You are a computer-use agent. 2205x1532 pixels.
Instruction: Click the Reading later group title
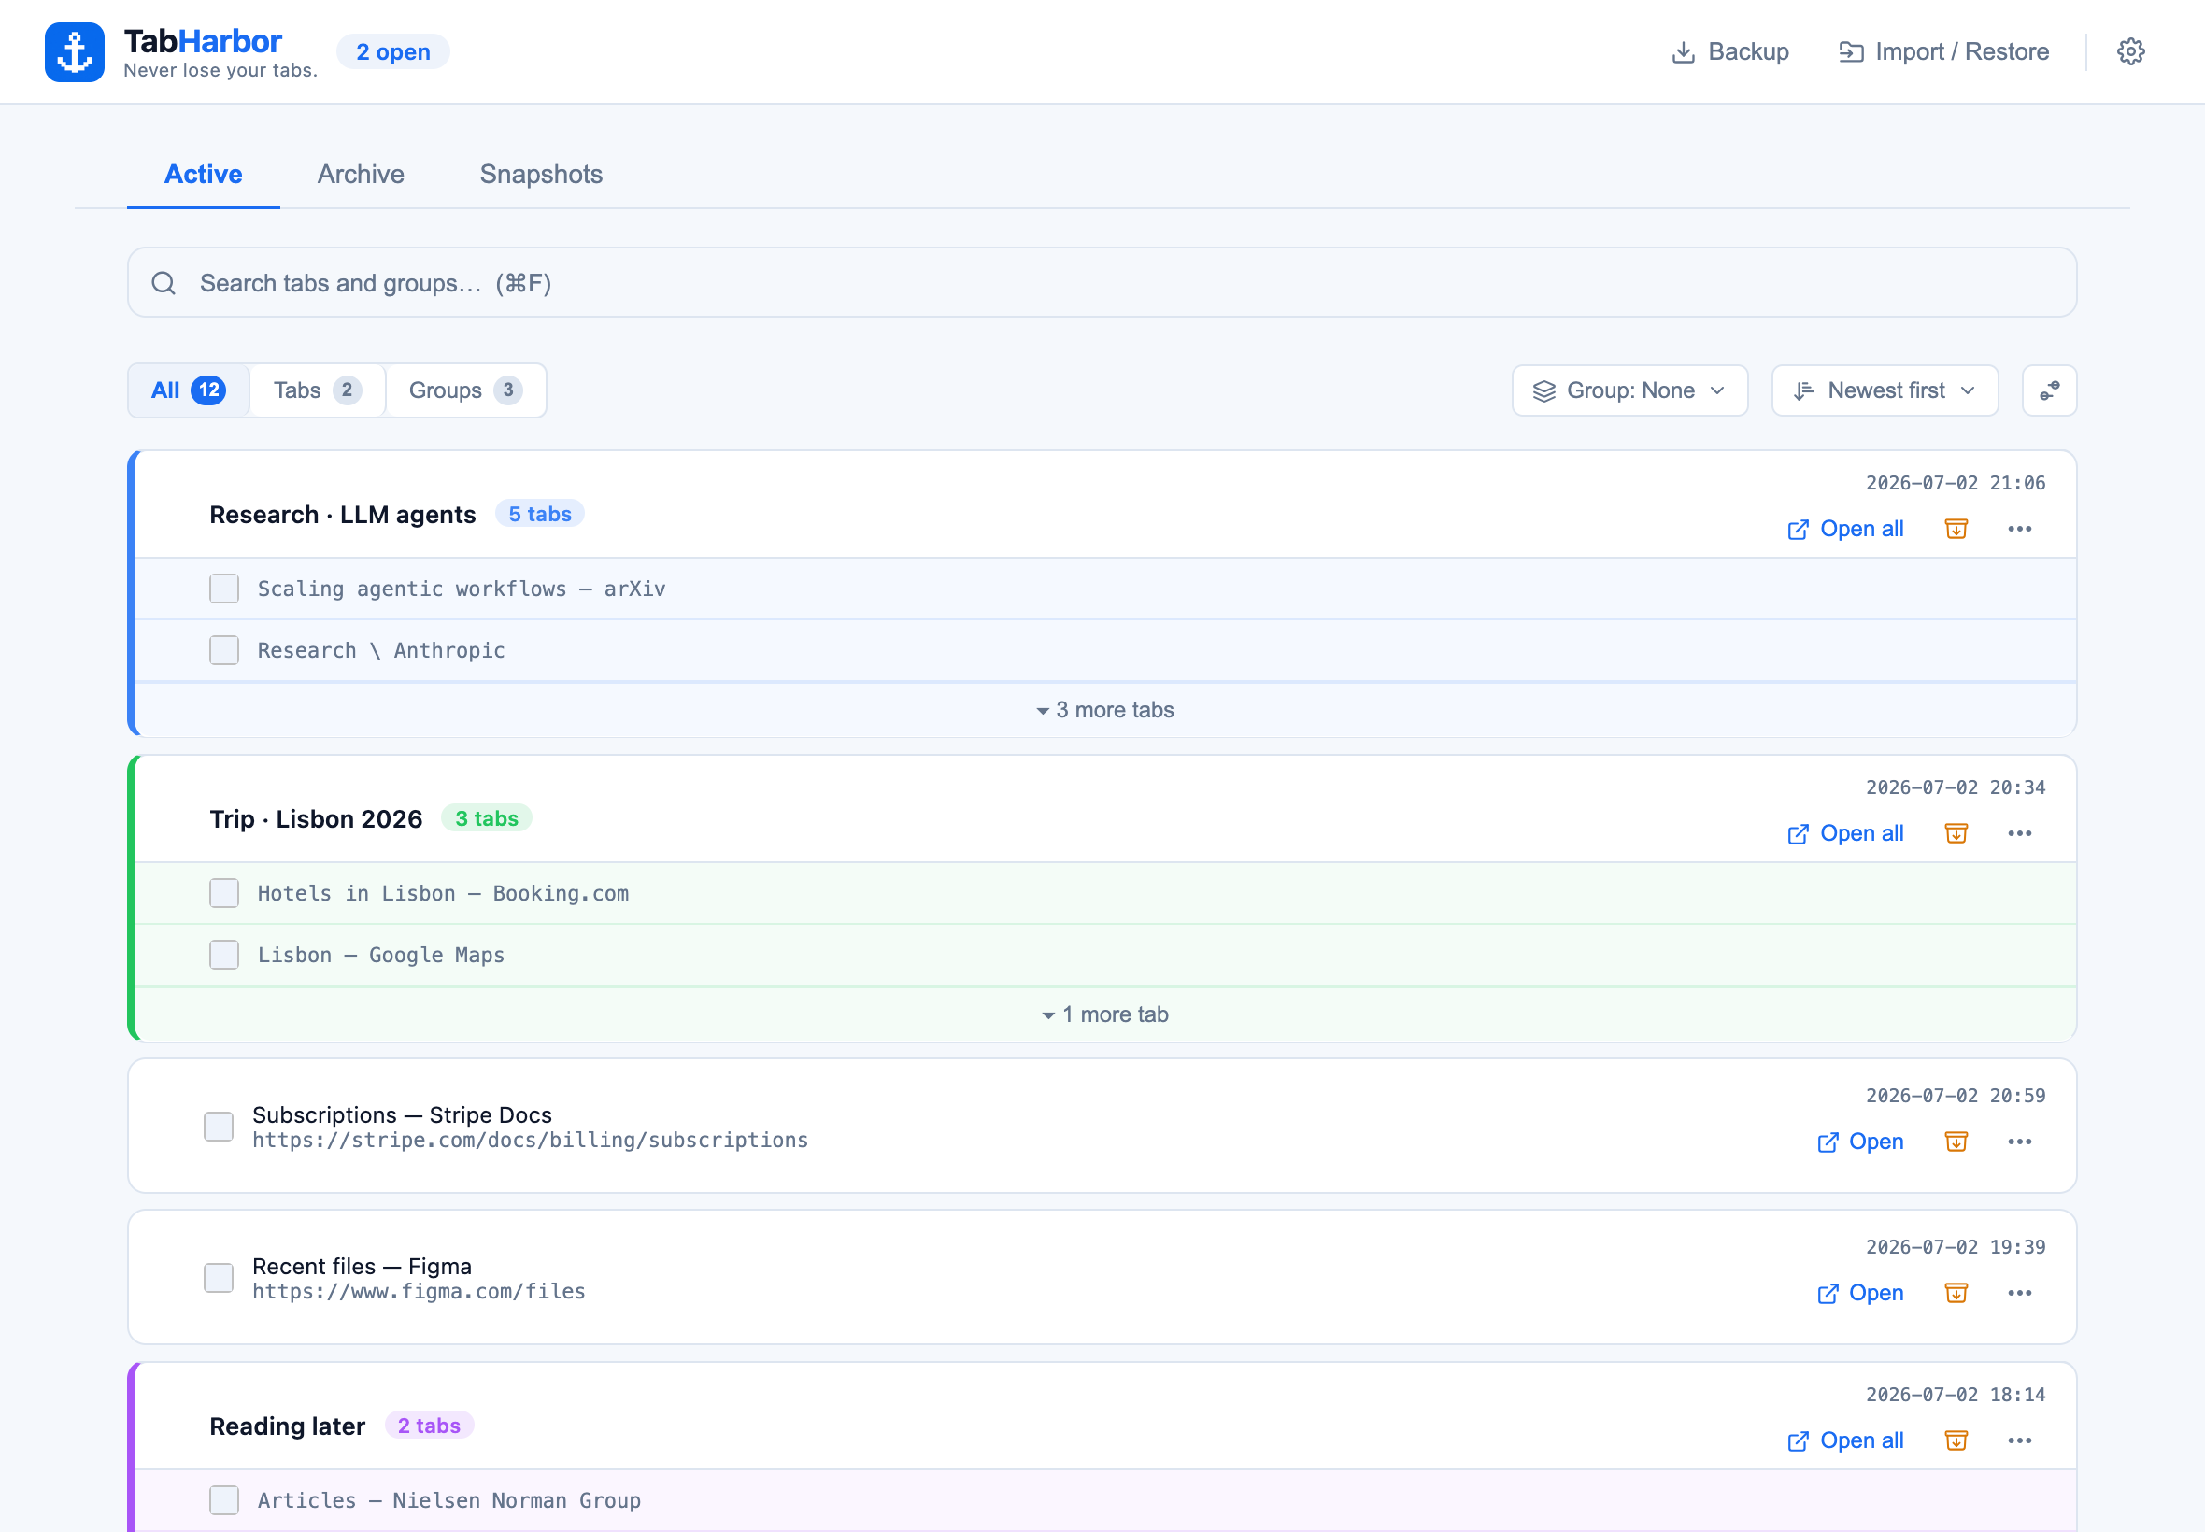coord(287,1426)
